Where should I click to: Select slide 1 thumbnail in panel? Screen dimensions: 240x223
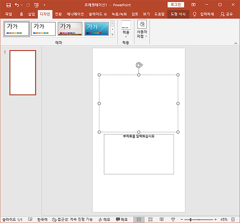23,73
